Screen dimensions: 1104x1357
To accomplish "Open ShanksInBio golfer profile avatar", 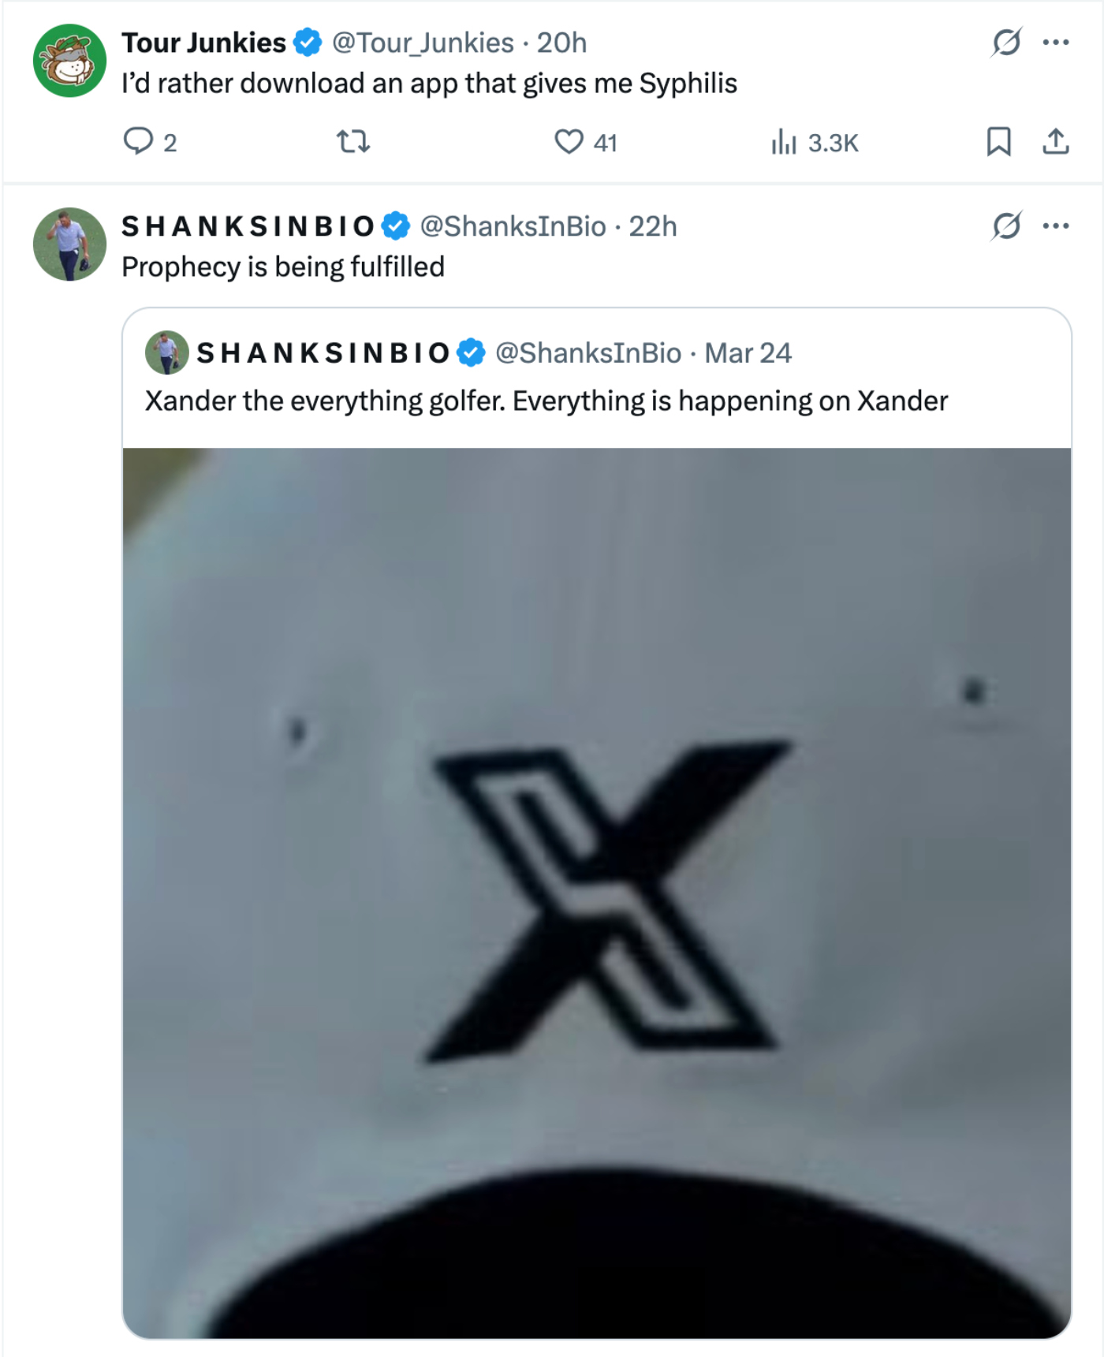I will pos(69,244).
